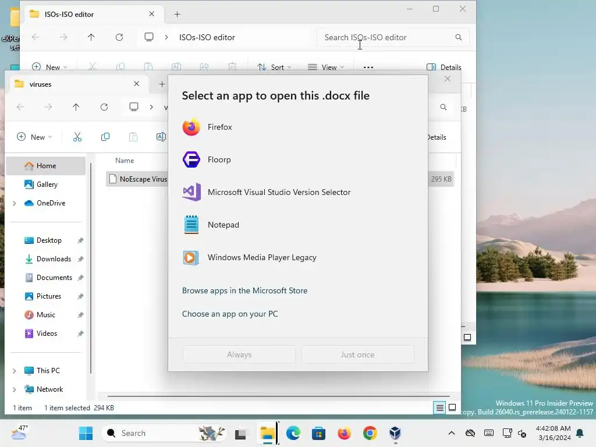Add a new tab in ISOs-ISO editor window

[177, 15]
